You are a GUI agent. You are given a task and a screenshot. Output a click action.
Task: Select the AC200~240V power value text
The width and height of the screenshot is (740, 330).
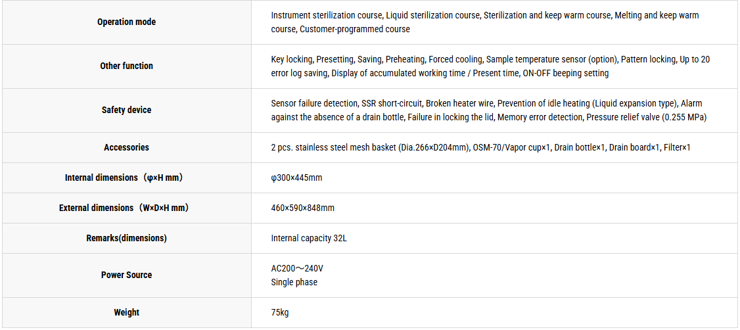[x=297, y=269]
